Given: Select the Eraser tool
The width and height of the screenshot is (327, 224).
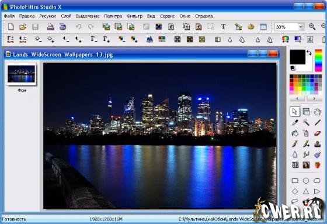Looking at the screenshot, I should click(x=317, y=133).
